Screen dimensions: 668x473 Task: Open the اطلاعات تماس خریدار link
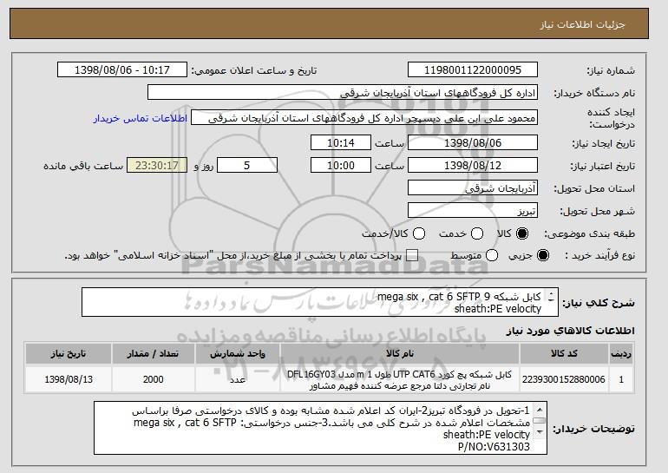point(141,118)
